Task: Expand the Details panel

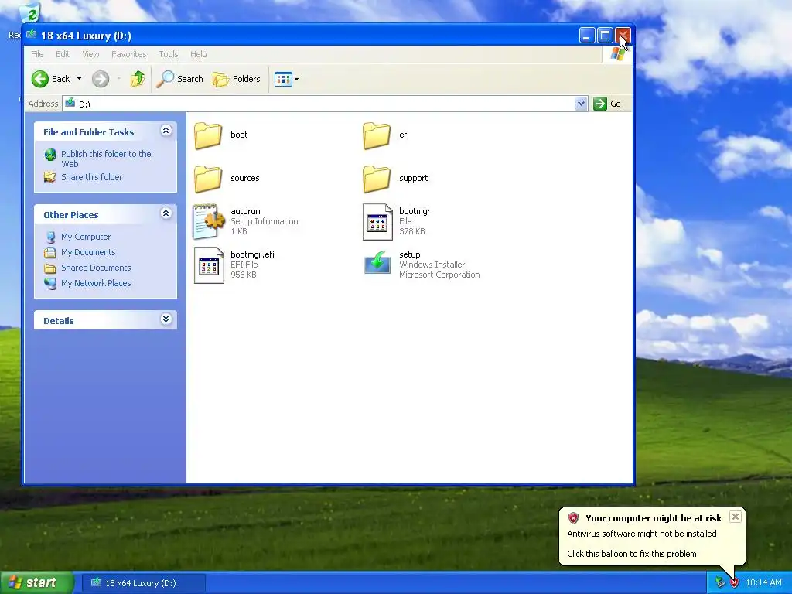Action: (x=166, y=319)
